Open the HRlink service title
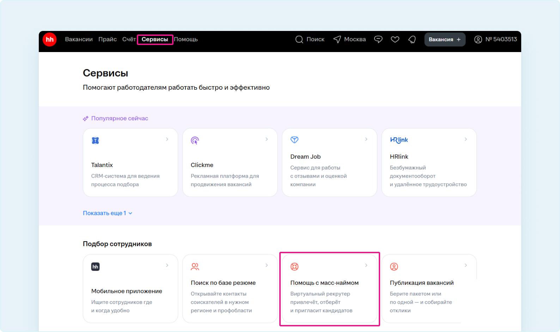This screenshot has height=332, width=560. tap(399, 157)
